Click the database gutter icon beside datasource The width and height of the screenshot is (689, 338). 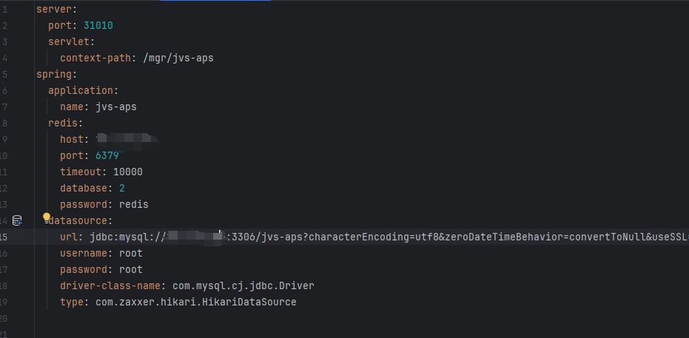click(18, 220)
